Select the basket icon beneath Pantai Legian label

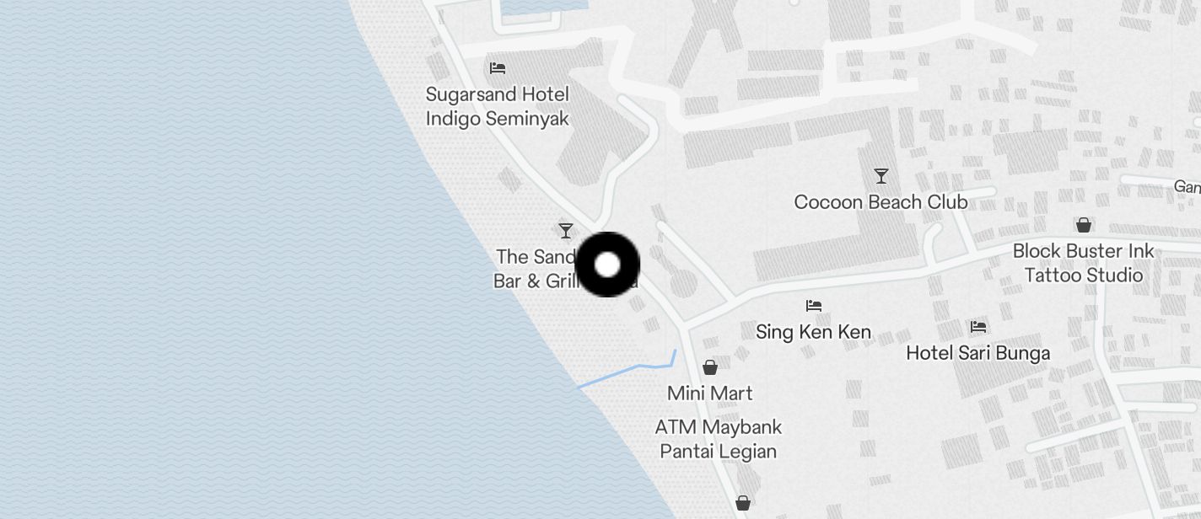click(743, 502)
